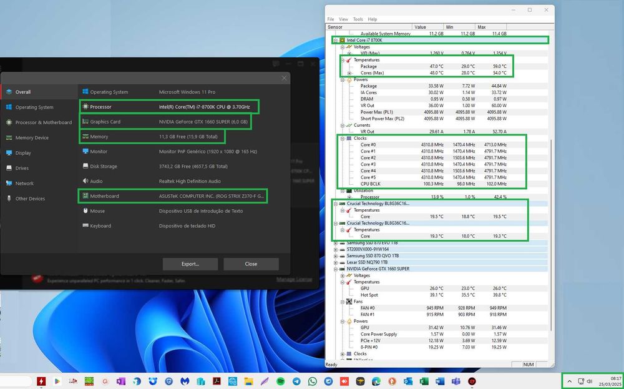Collapse the NVIDIA GeForce GTX 1660 SUPER node
The image size is (624, 389).
pos(336,268)
